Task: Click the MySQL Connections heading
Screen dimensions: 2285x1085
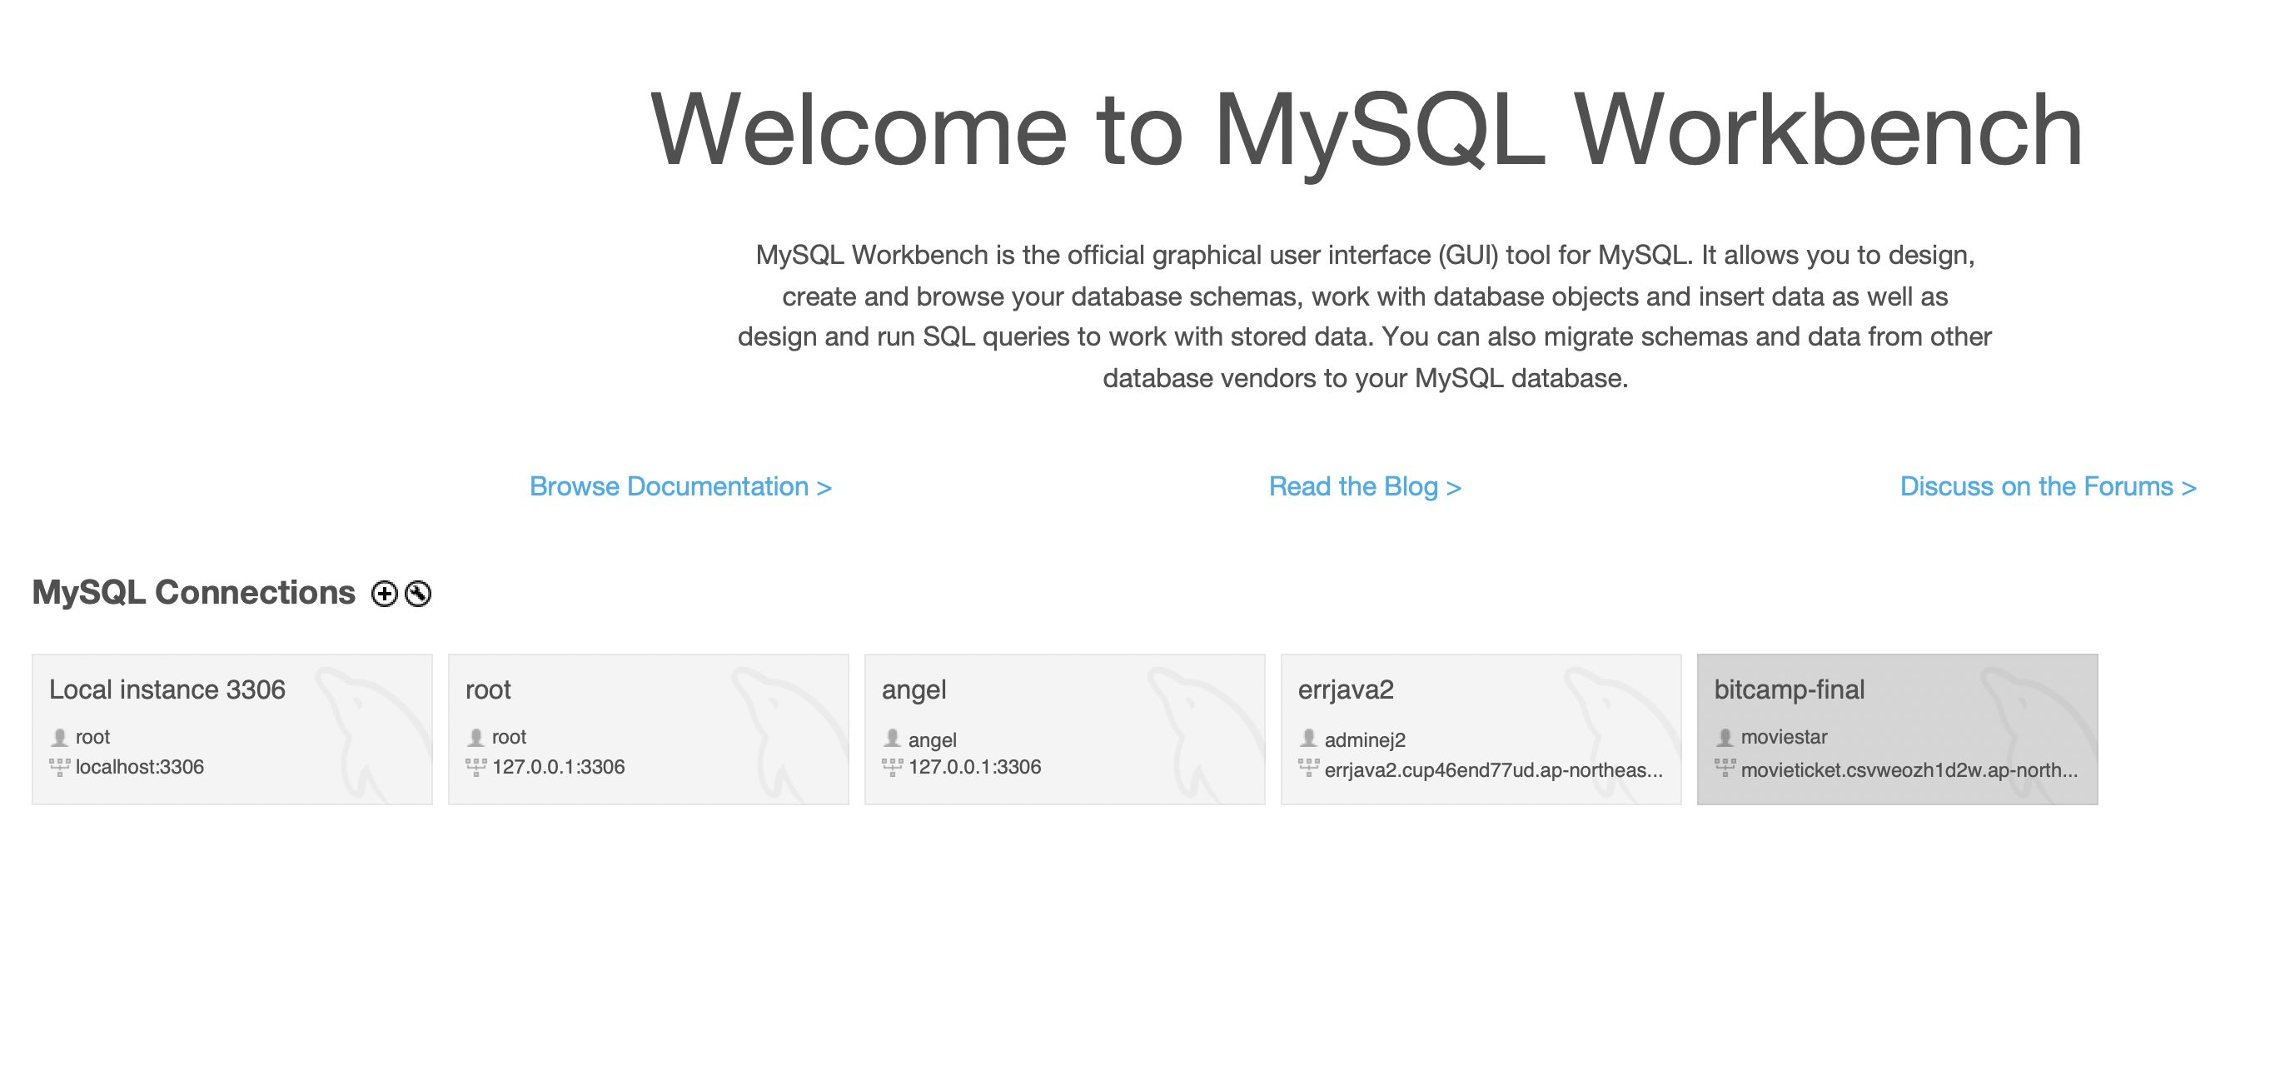Action: coord(193,593)
